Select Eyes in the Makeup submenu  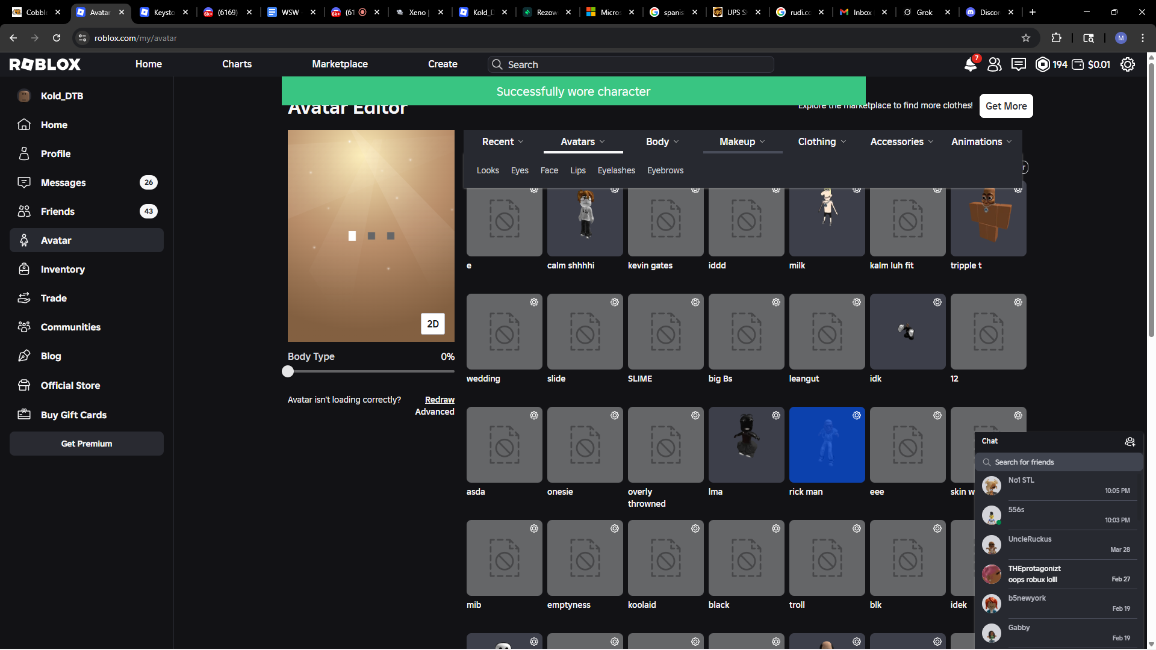[x=520, y=170]
